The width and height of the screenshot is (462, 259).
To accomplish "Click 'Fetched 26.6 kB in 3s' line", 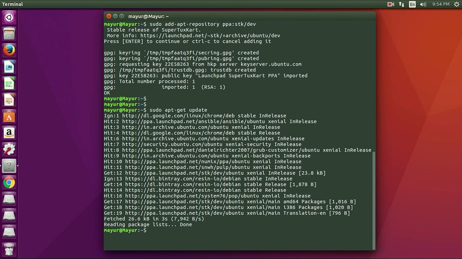I will click(154, 219).
